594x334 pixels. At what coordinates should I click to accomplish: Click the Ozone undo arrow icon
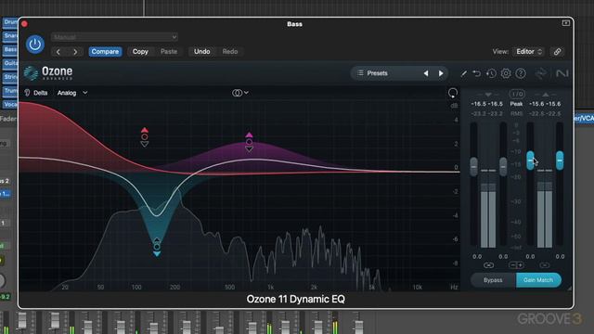[476, 73]
